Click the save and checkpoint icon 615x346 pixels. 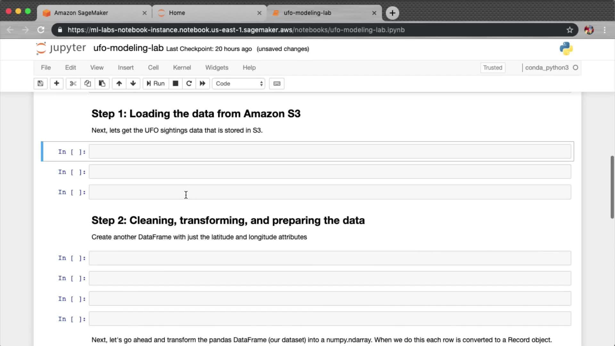tap(40, 84)
